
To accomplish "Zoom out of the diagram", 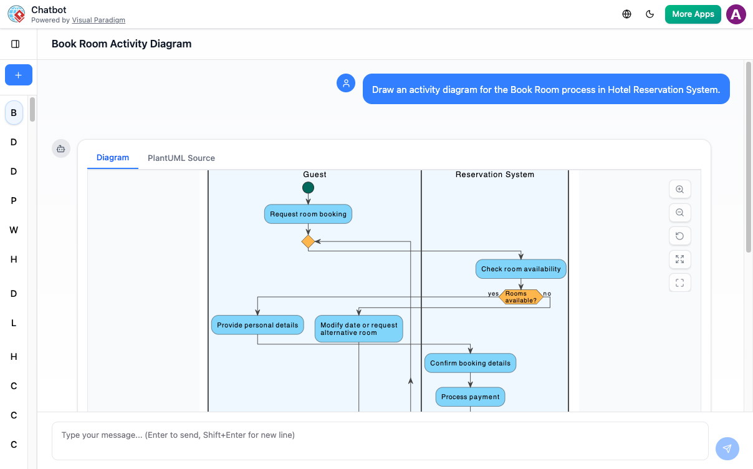I will (679, 213).
